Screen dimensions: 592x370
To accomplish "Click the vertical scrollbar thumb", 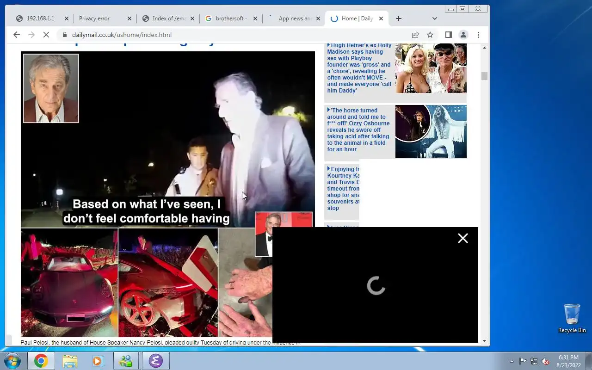I will pyautogui.click(x=484, y=76).
